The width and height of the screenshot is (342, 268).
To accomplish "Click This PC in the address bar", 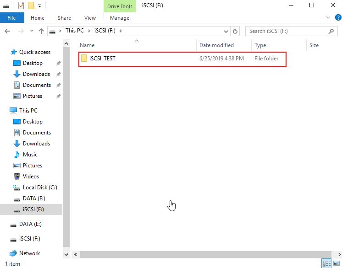I will pos(75,31).
